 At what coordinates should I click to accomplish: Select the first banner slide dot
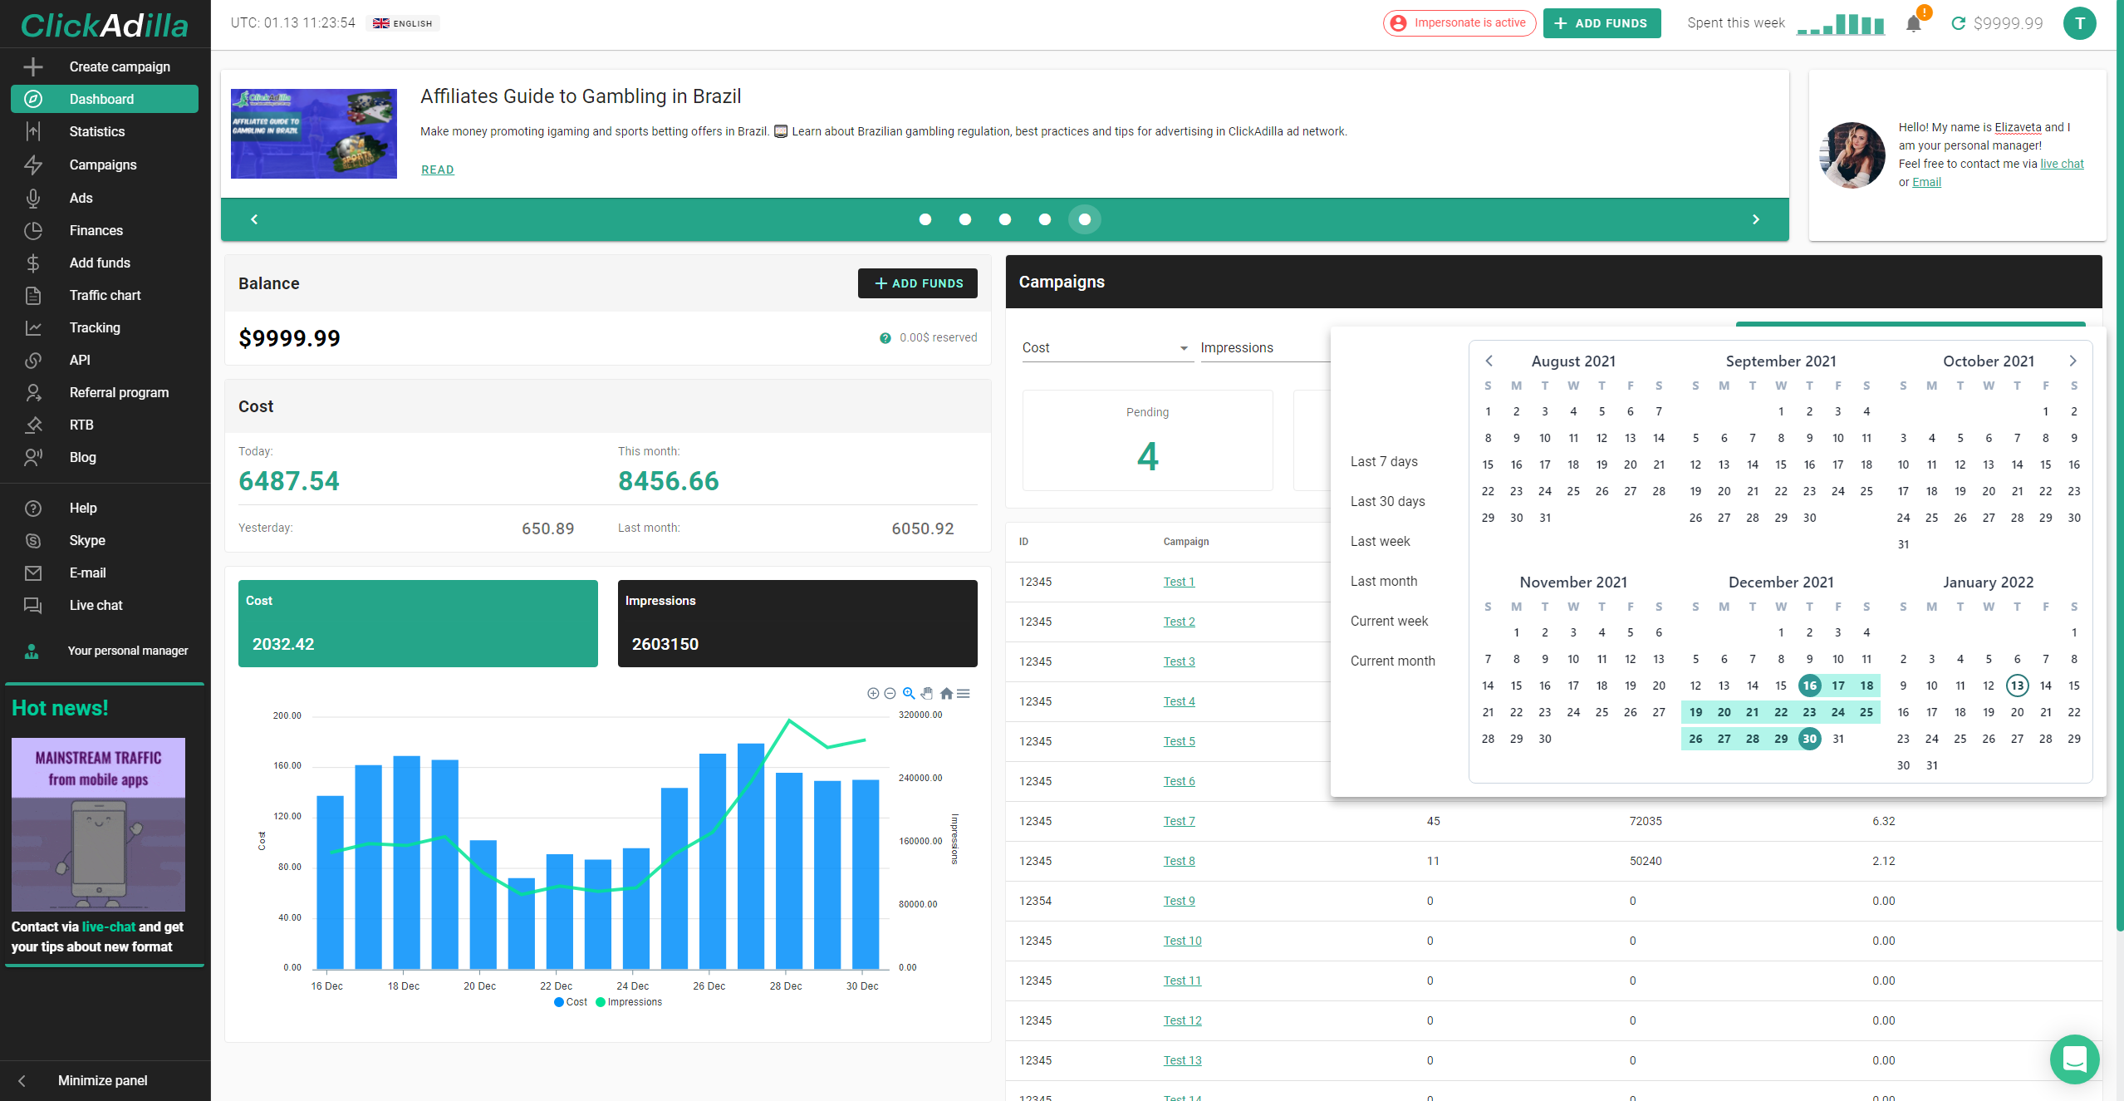click(x=925, y=219)
